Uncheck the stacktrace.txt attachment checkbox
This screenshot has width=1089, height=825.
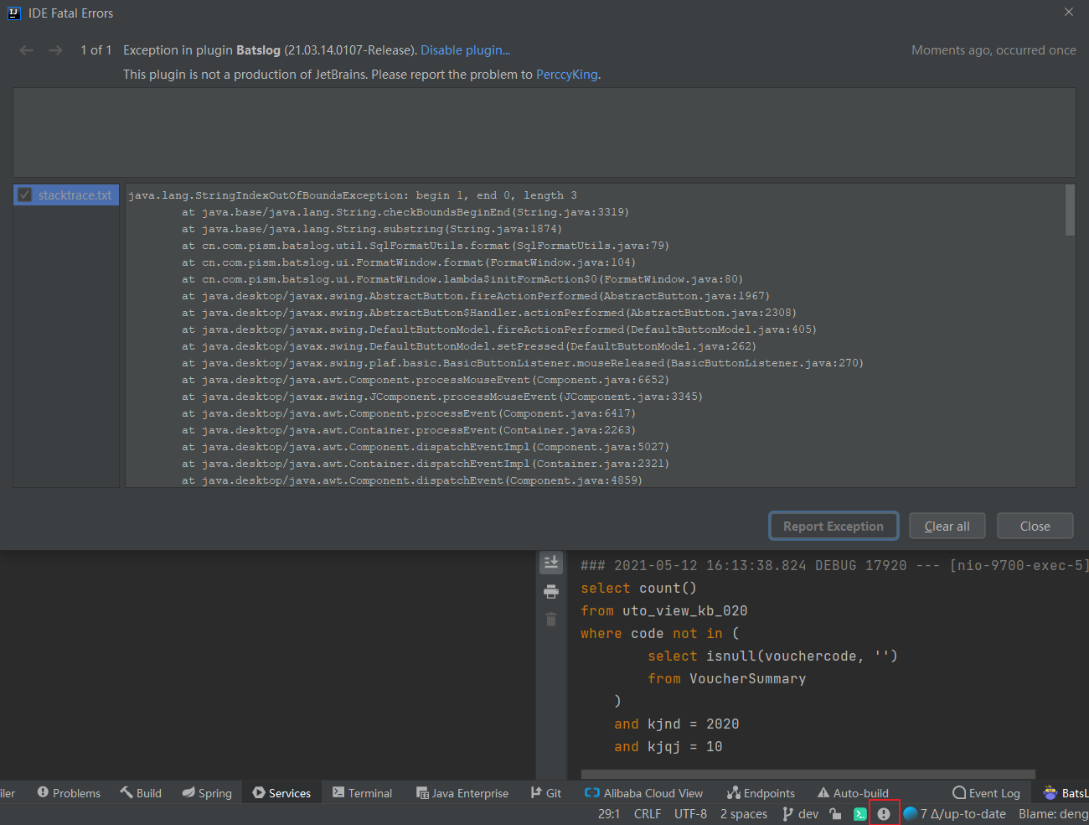(x=25, y=195)
